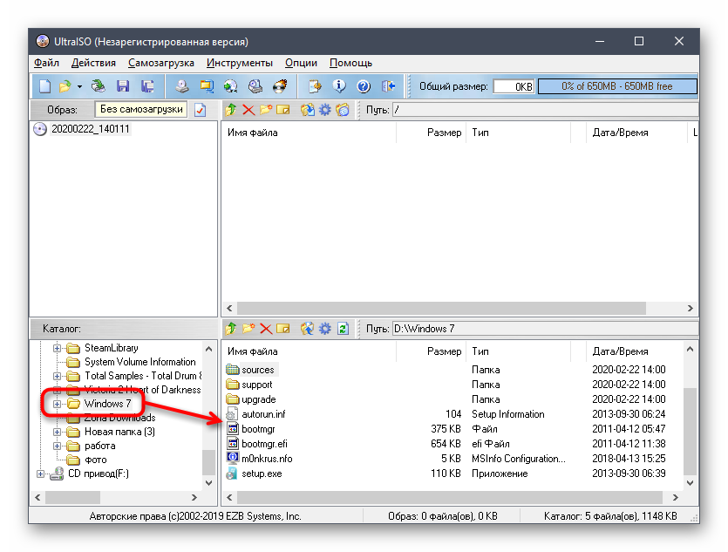The image size is (728, 552).
Task: Toggle the boot info checkmark icon beside Образ
Action: coord(201,110)
